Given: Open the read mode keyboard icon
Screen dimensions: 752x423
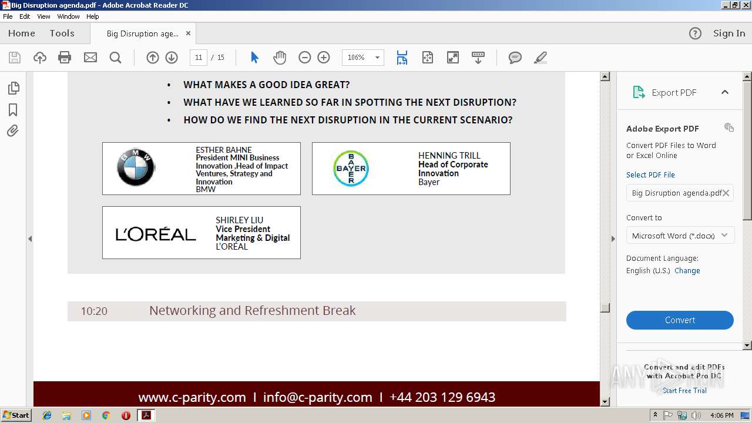Looking at the screenshot, I should [478, 58].
